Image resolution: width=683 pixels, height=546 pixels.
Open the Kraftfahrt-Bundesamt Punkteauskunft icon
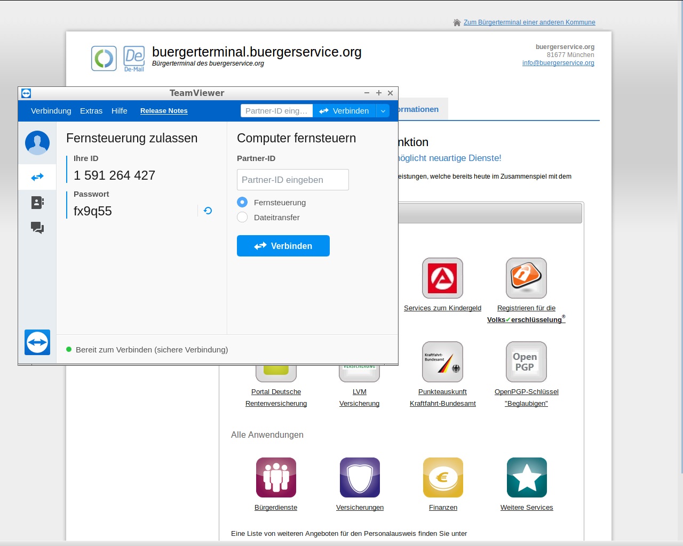pyautogui.click(x=442, y=362)
